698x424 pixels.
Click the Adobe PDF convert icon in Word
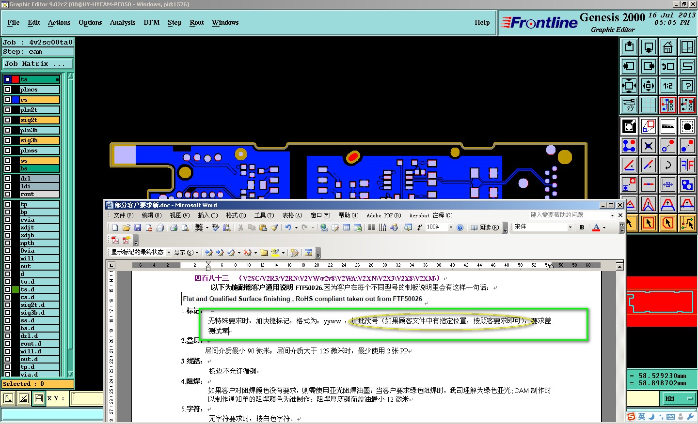115,240
